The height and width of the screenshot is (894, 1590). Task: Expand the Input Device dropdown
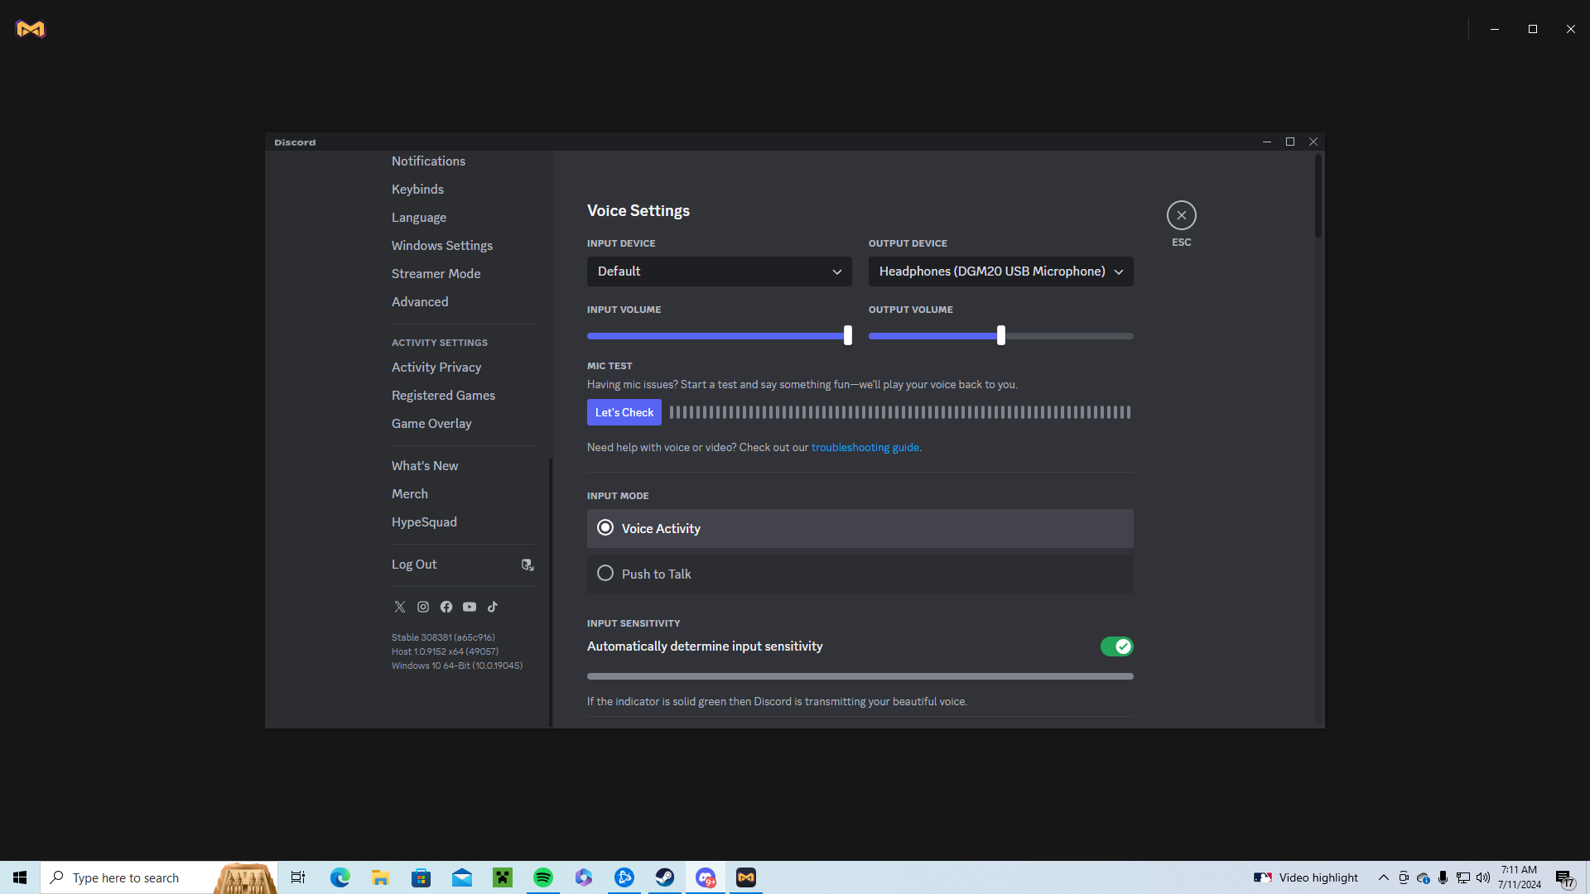[x=719, y=272]
